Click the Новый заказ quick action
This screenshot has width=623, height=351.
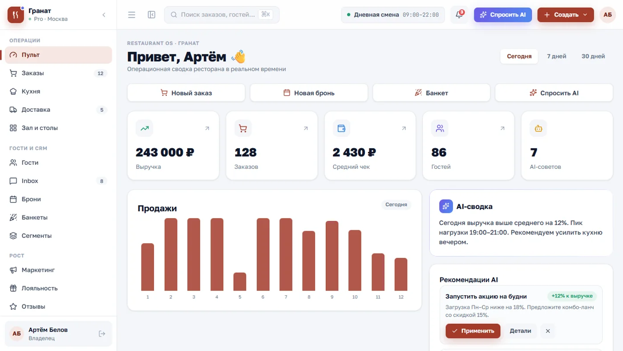point(186,93)
